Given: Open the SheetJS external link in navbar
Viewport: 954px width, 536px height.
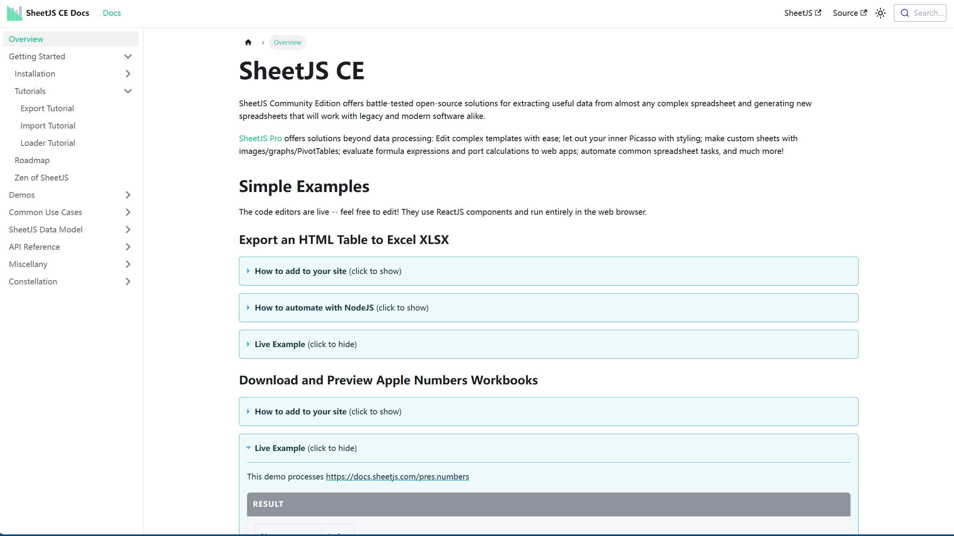Looking at the screenshot, I should [x=802, y=13].
